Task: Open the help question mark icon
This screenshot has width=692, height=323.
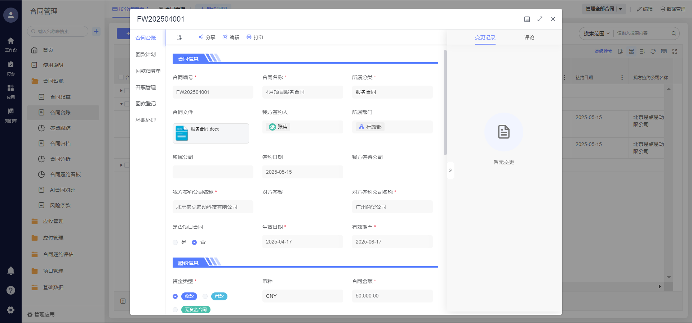Action: [11, 290]
